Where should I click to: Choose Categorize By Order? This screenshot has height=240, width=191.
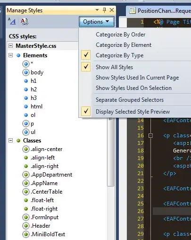121,35
